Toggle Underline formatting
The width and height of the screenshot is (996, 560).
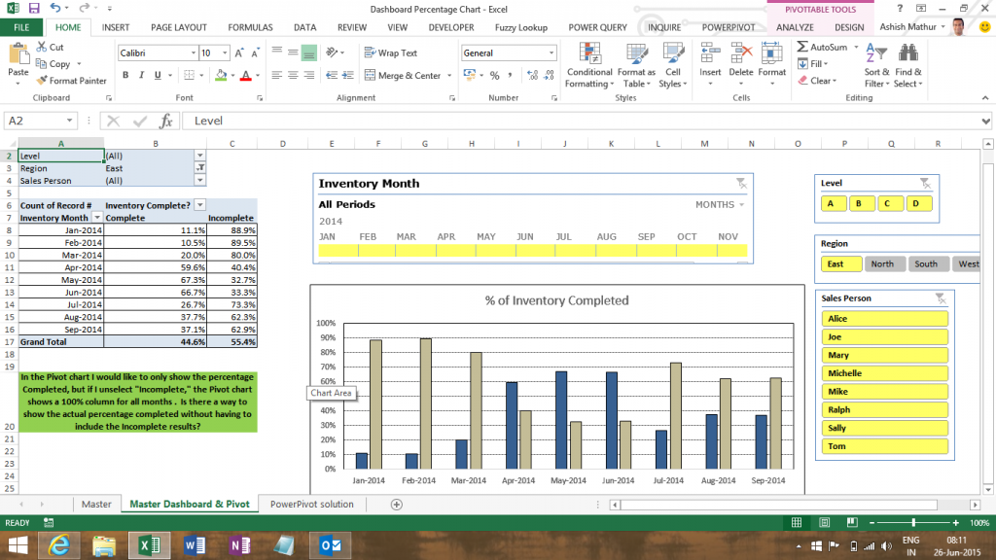click(x=158, y=76)
